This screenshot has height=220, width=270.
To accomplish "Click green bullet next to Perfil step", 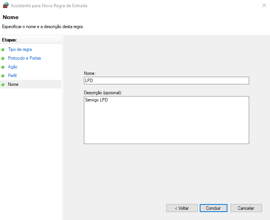I will pos(3,76).
